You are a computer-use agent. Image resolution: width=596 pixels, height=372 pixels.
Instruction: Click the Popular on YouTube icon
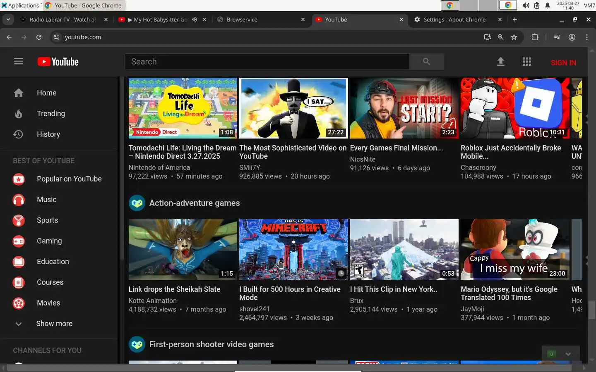point(19,179)
